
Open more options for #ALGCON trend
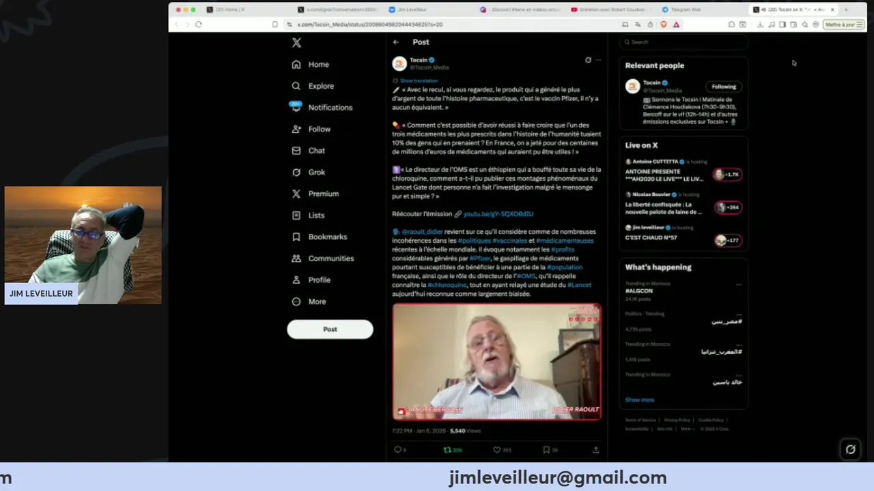coord(738,284)
